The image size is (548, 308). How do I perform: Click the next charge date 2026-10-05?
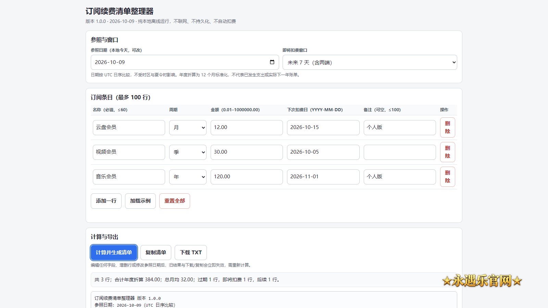[323, 152]
